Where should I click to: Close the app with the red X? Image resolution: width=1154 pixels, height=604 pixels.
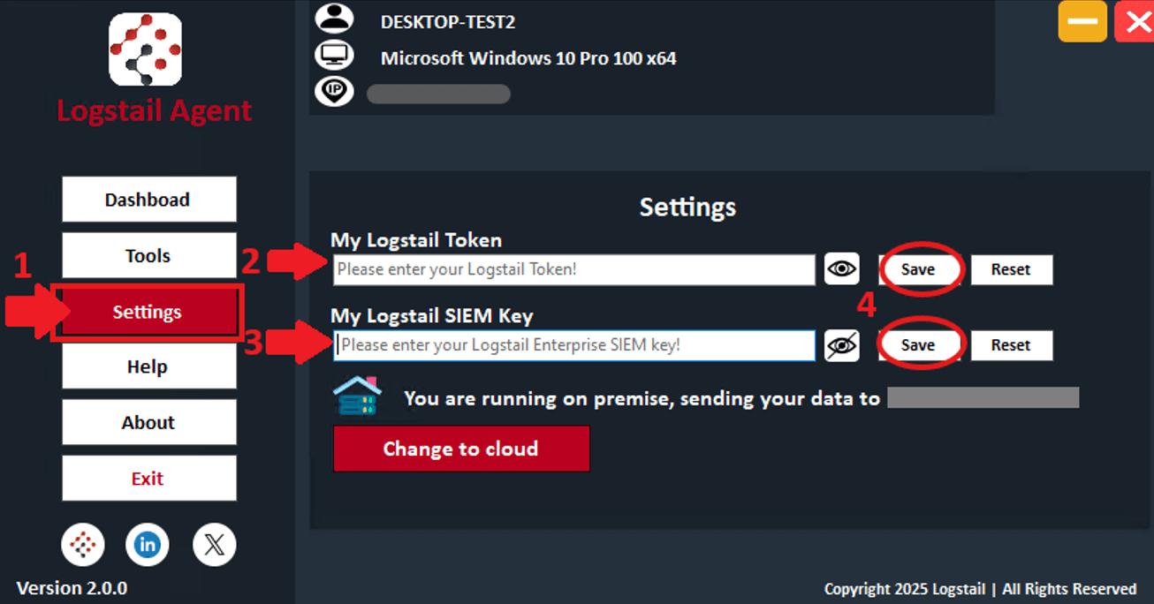point(1134,21)
